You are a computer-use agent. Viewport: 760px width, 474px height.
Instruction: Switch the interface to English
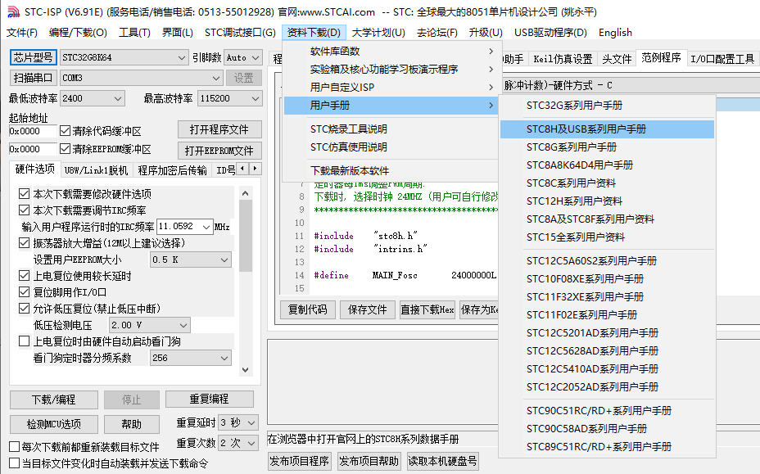pyautogui.click(x=615, y=33)
